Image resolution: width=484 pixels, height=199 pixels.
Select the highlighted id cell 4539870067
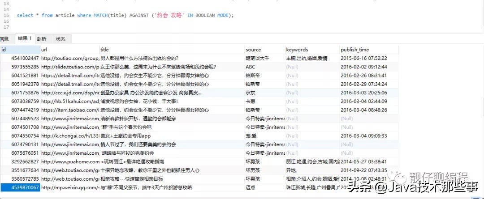(20, 188)
